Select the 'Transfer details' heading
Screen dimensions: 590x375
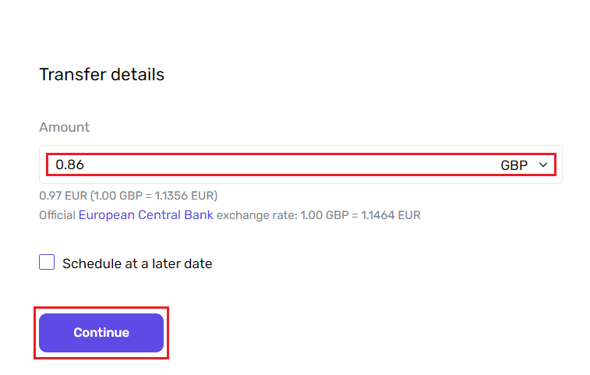[x=101, y=75]
